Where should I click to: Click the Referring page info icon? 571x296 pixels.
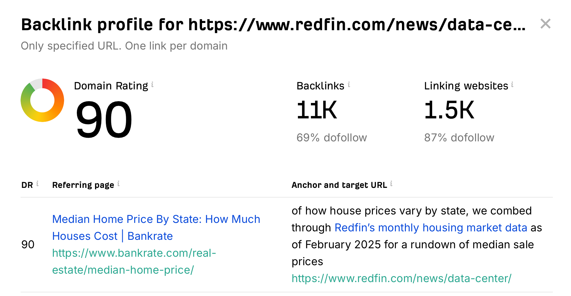point(119,184)
